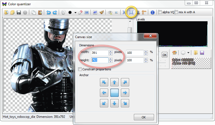
Task: Set anchor to top center arrow
Action: (x=115, y=82)
